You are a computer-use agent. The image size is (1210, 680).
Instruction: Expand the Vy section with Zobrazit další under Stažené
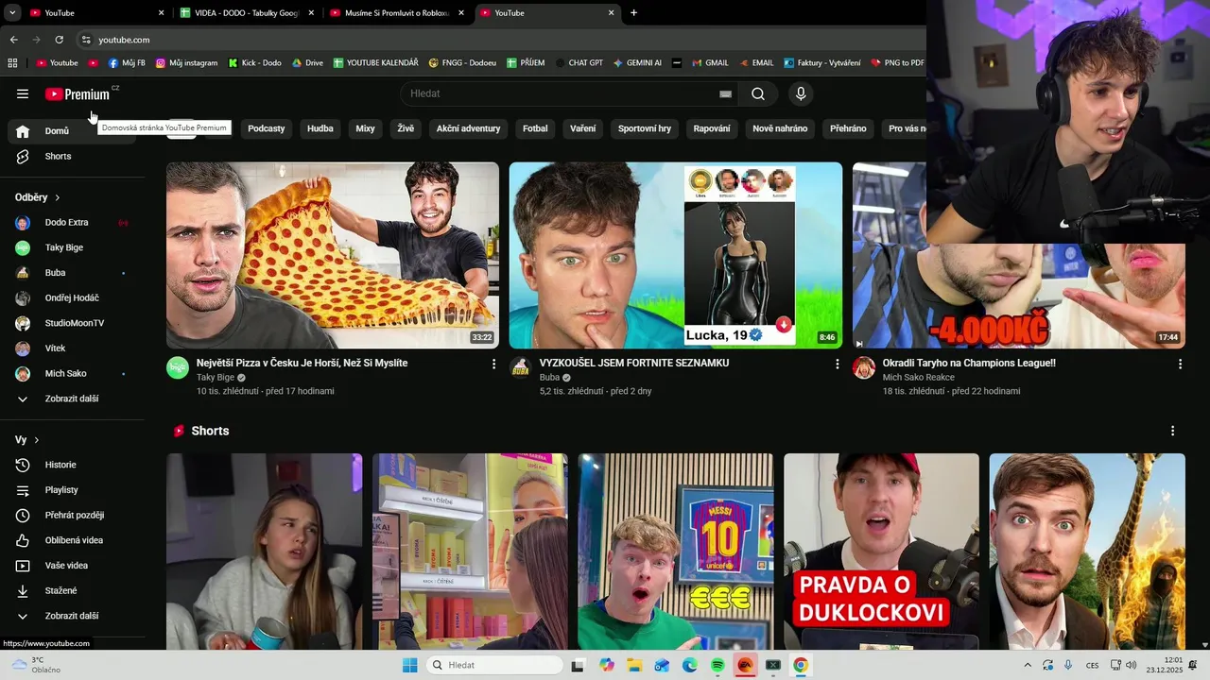pyautogui.click(x=72, y=616)
